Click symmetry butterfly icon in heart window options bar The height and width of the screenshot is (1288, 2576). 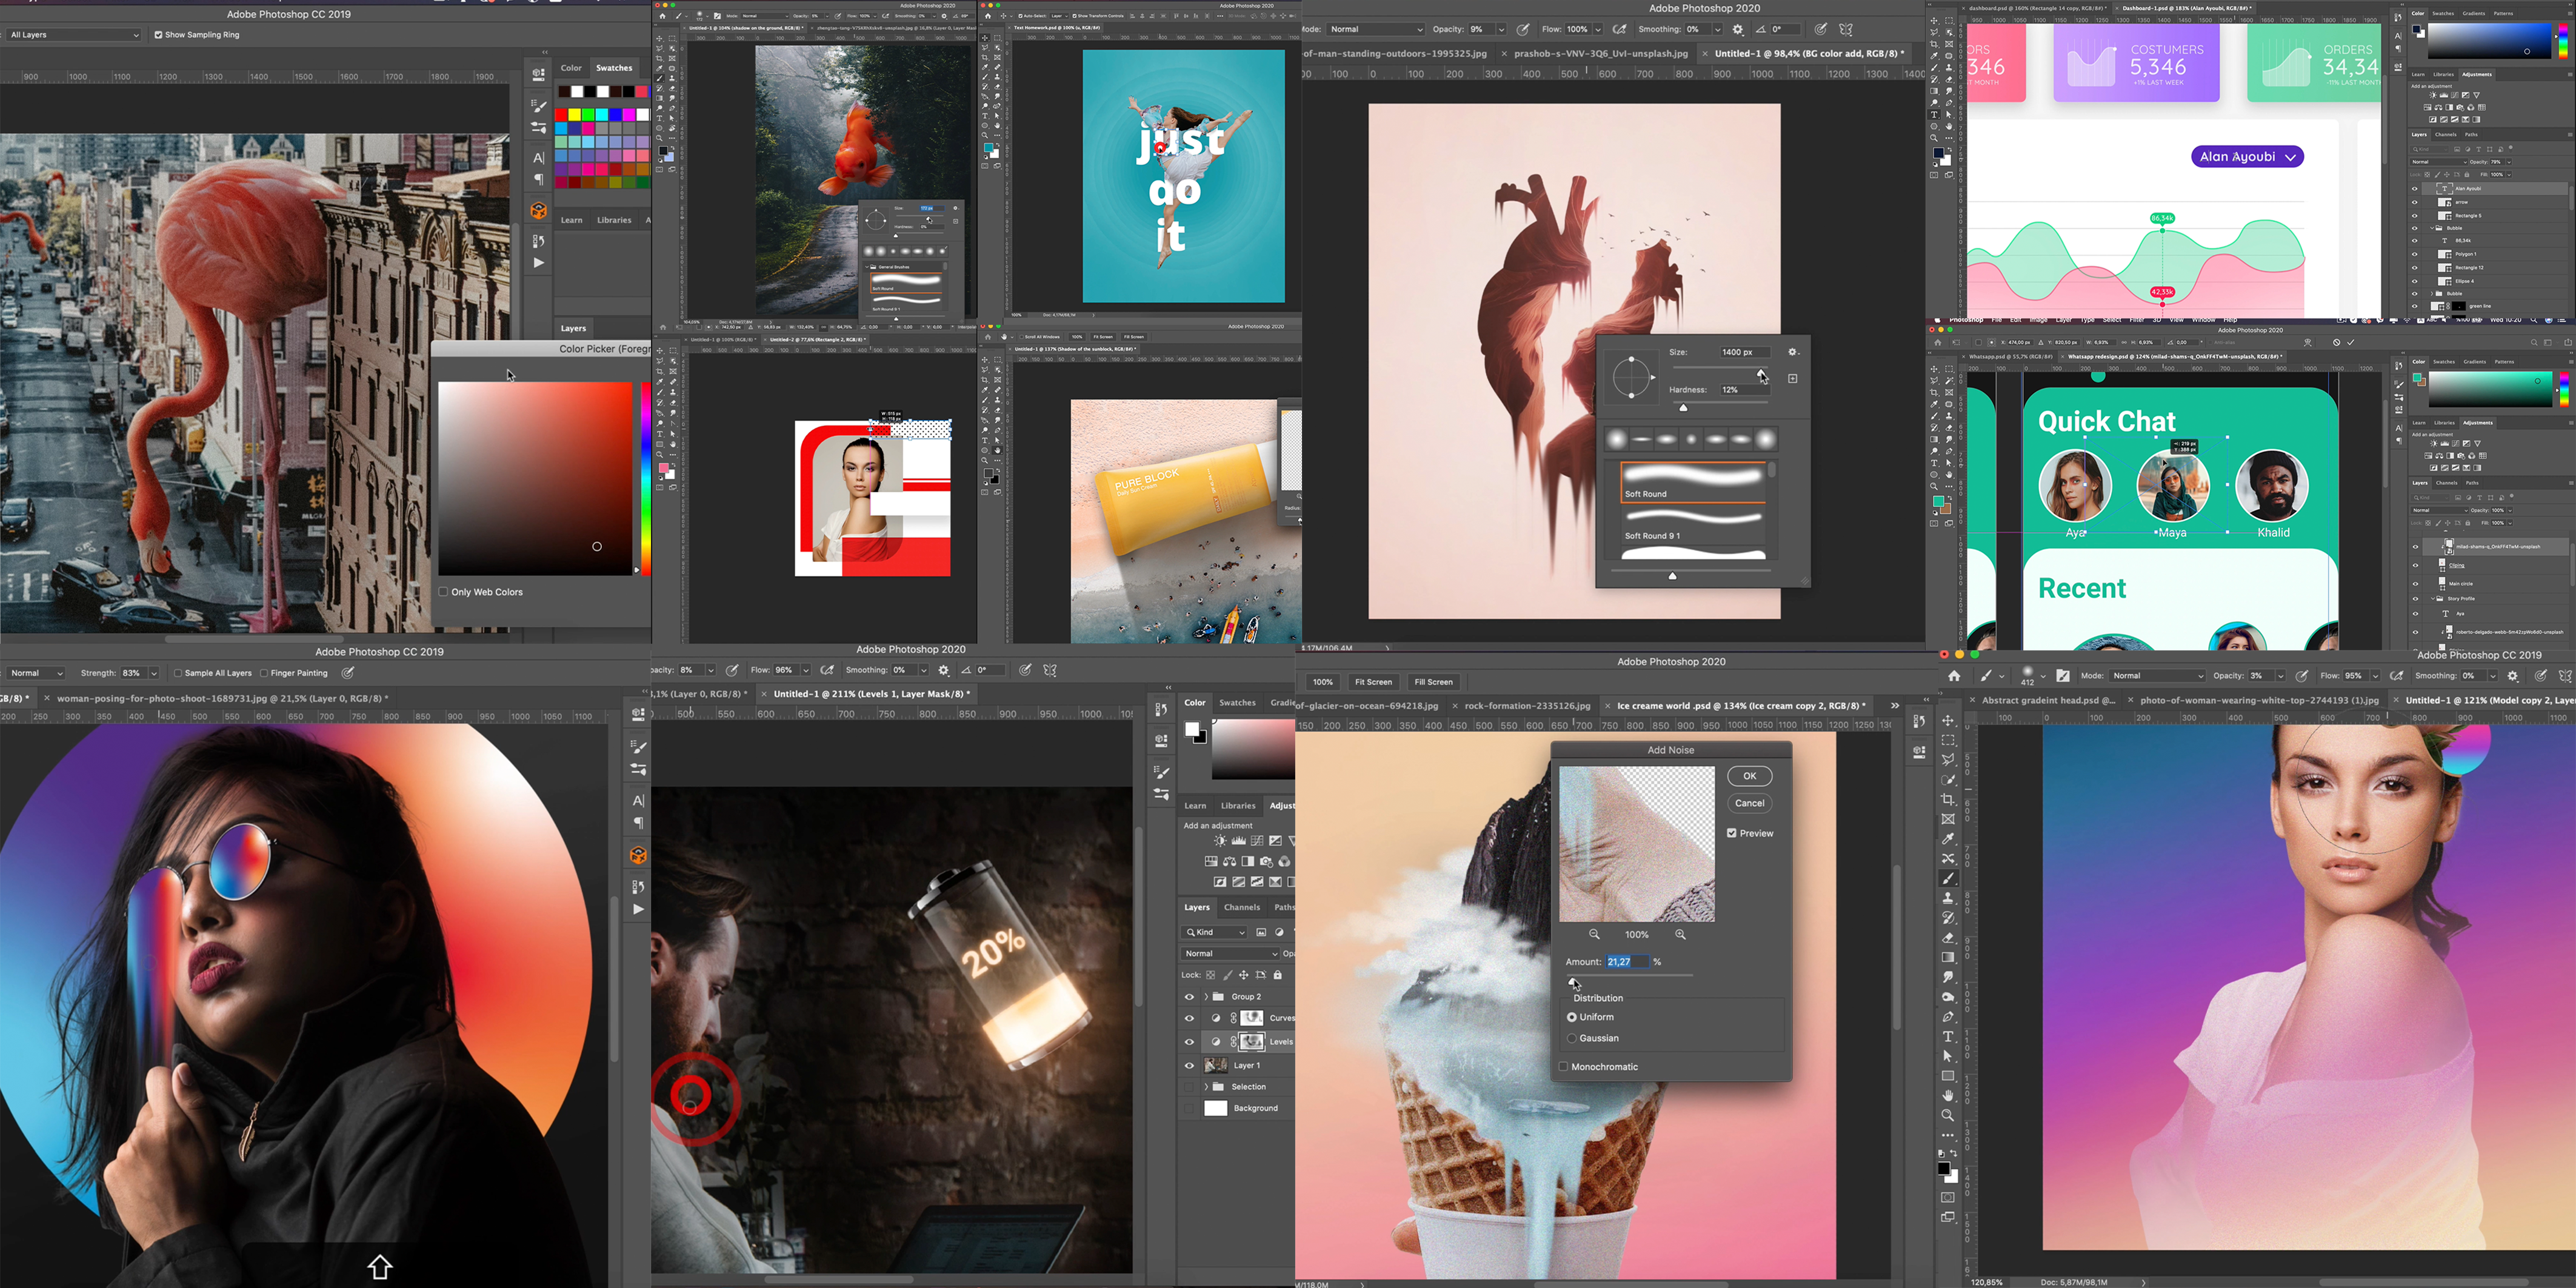click(x=1846, y=30)
